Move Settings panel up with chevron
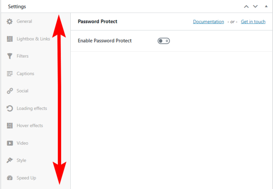Viewport: 273px width, 189px height. (246, 7)
